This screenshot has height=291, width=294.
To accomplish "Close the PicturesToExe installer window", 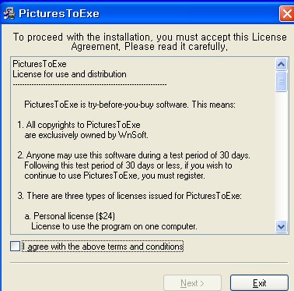I will click(x=286, y=13).
